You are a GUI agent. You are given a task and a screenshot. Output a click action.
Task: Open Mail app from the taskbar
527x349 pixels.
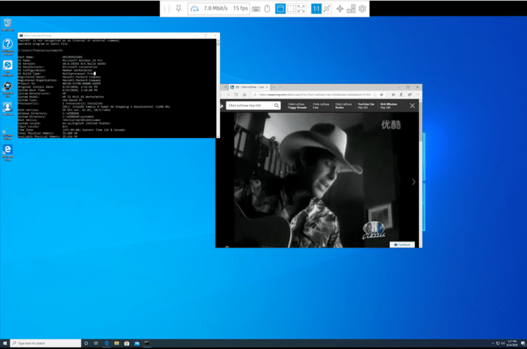tap(136, 344)
